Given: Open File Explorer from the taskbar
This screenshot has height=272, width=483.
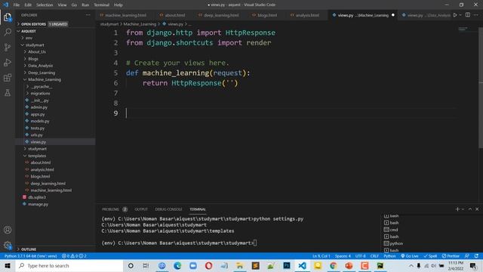Looking at the screenshot, I should [240, 265].
